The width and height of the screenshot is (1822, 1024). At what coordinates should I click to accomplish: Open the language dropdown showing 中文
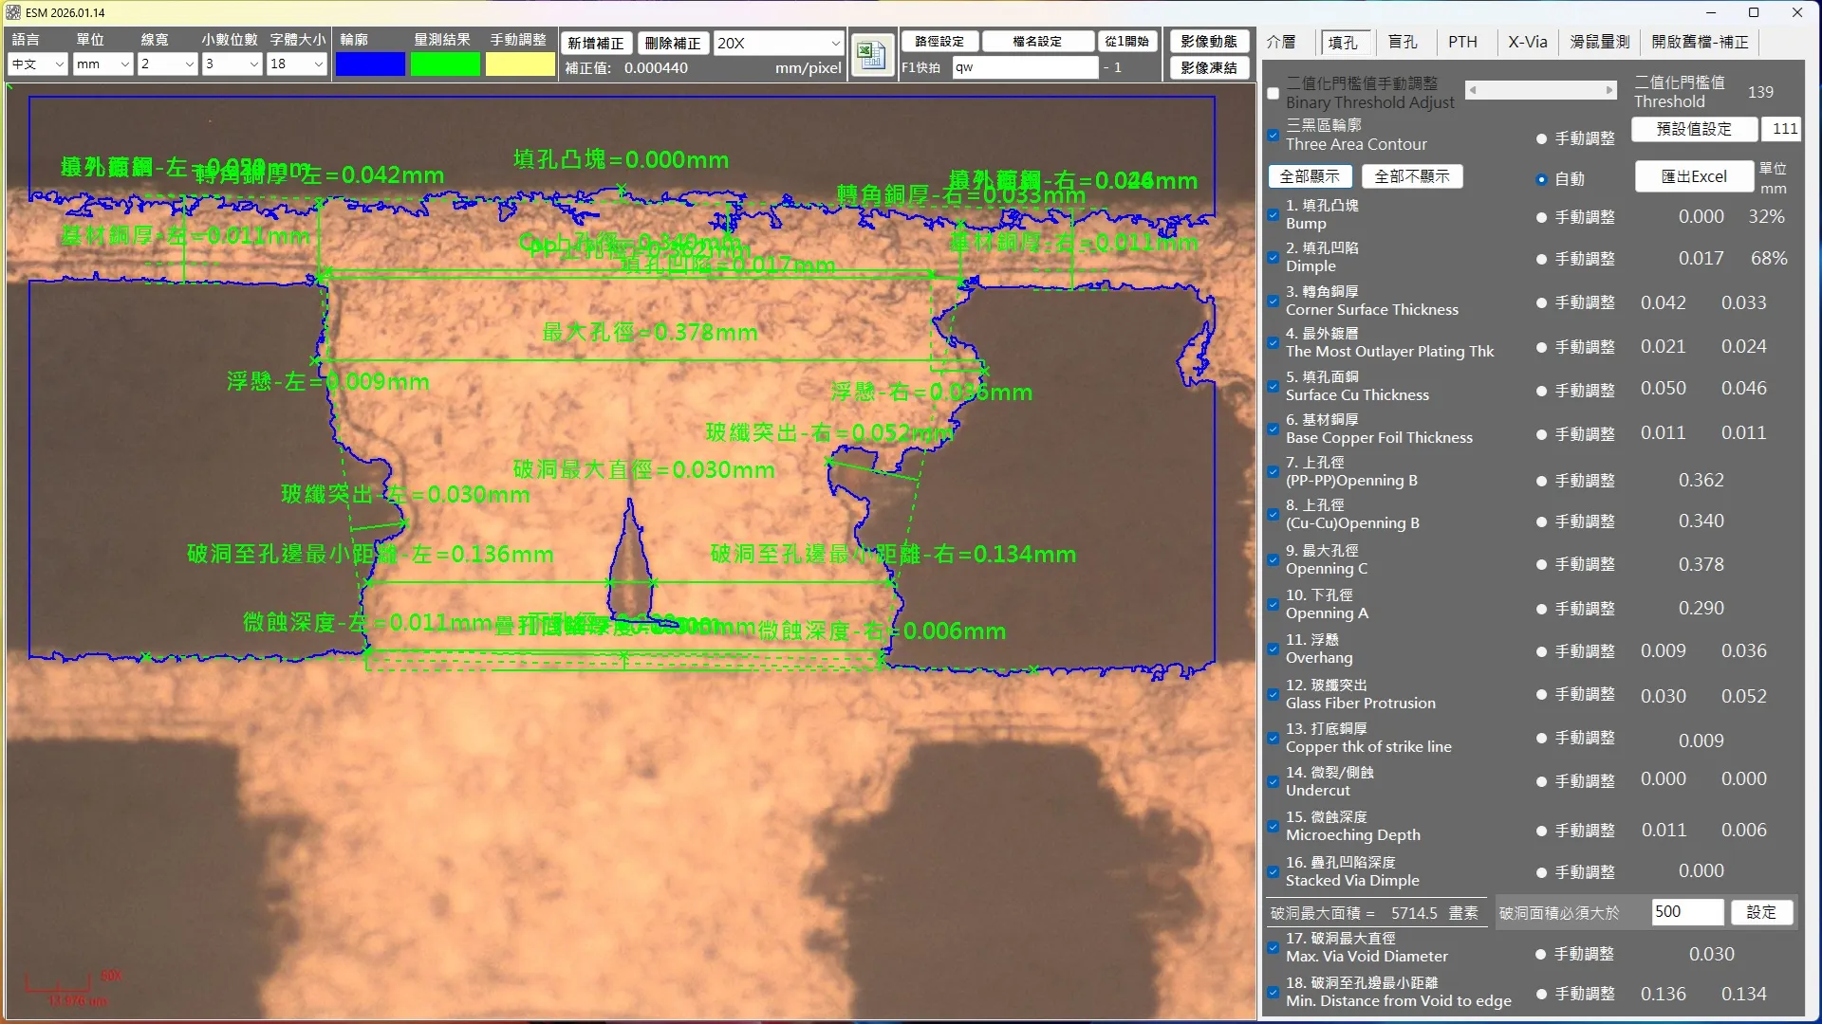(x=37, y=64)
